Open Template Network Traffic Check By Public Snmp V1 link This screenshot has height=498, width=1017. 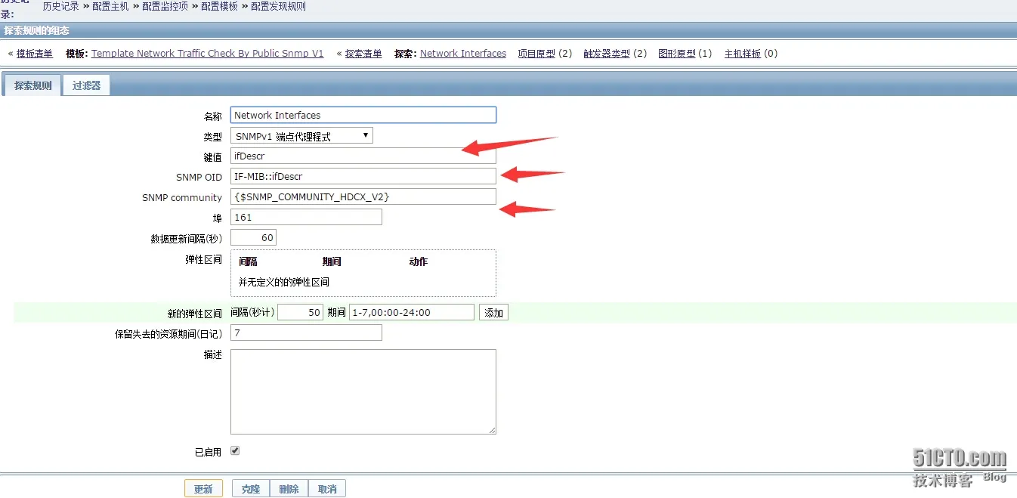[x=207, y=54]
